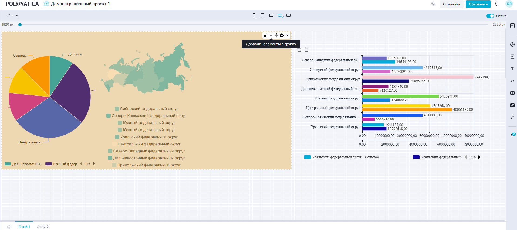Open the filter icon with badge
Image resolution: width=517 pixels, height=230 pixels.
[512, 136]
